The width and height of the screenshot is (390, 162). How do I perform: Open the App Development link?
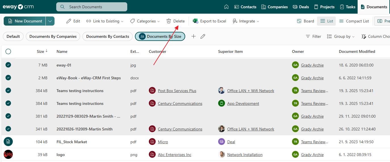click(x=243, y=103)
